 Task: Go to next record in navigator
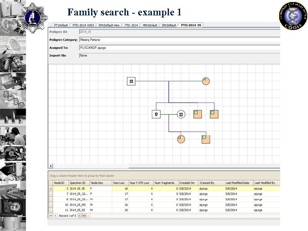pyautogui.click(x=80, y=216)
